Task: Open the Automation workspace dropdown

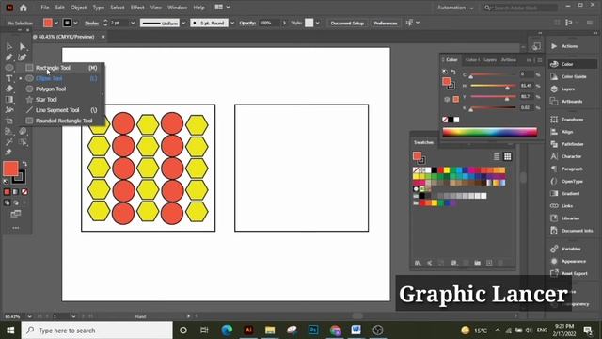Action: coord(455,8)
